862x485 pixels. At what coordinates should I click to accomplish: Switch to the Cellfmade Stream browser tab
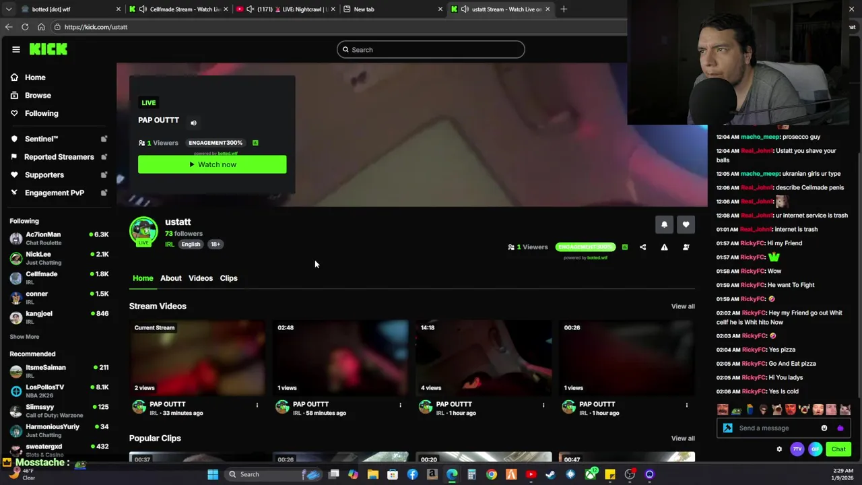point(178,9)
